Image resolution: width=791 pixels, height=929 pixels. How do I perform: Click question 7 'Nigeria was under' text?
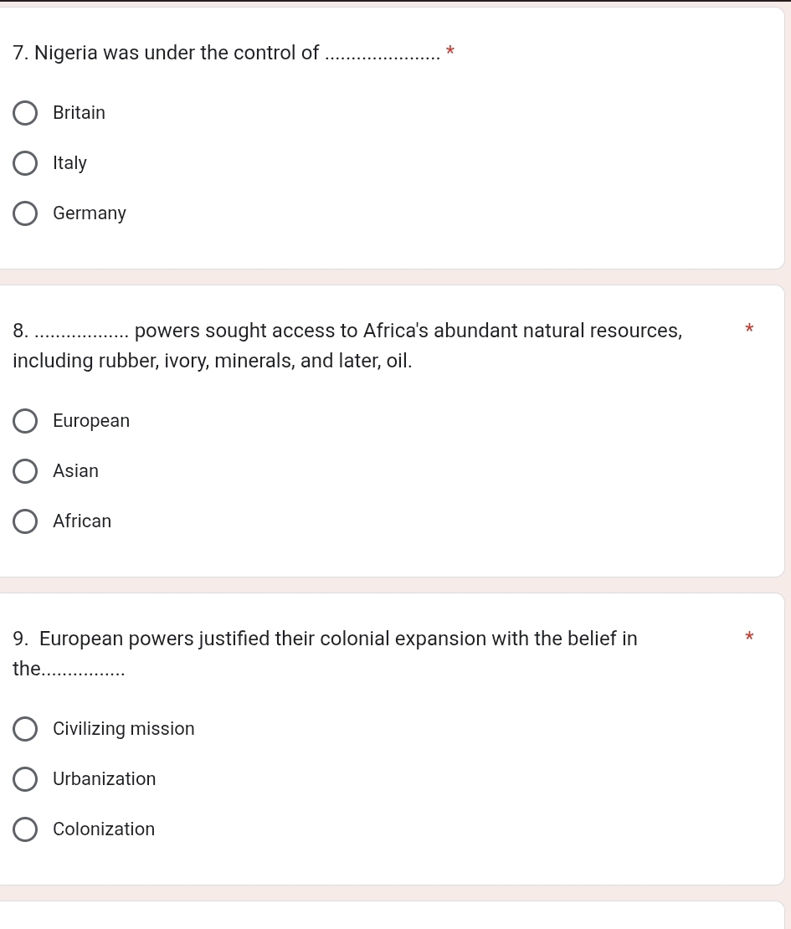(x=167, y=54)
